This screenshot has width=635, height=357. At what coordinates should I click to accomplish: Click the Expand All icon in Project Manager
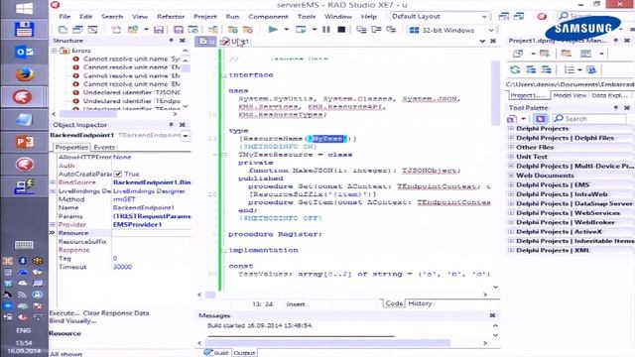[x=531, y=69]
